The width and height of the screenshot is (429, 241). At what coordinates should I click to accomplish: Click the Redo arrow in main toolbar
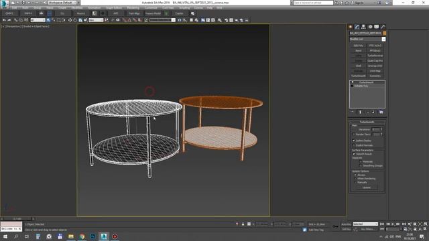pyautogui.click(x=9, y=20)
